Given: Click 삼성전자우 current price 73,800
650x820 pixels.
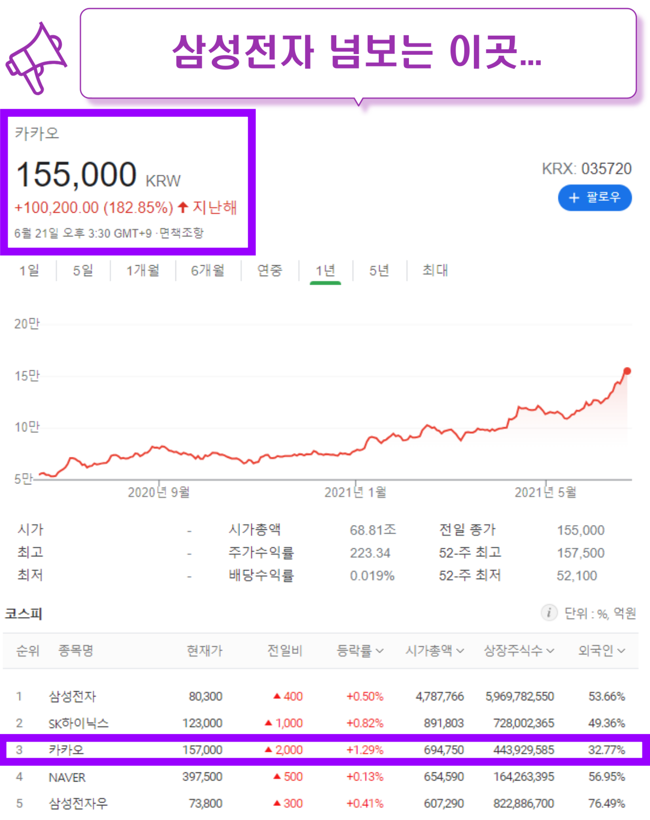Looking at the screenshot, I should tap(205, 804).
